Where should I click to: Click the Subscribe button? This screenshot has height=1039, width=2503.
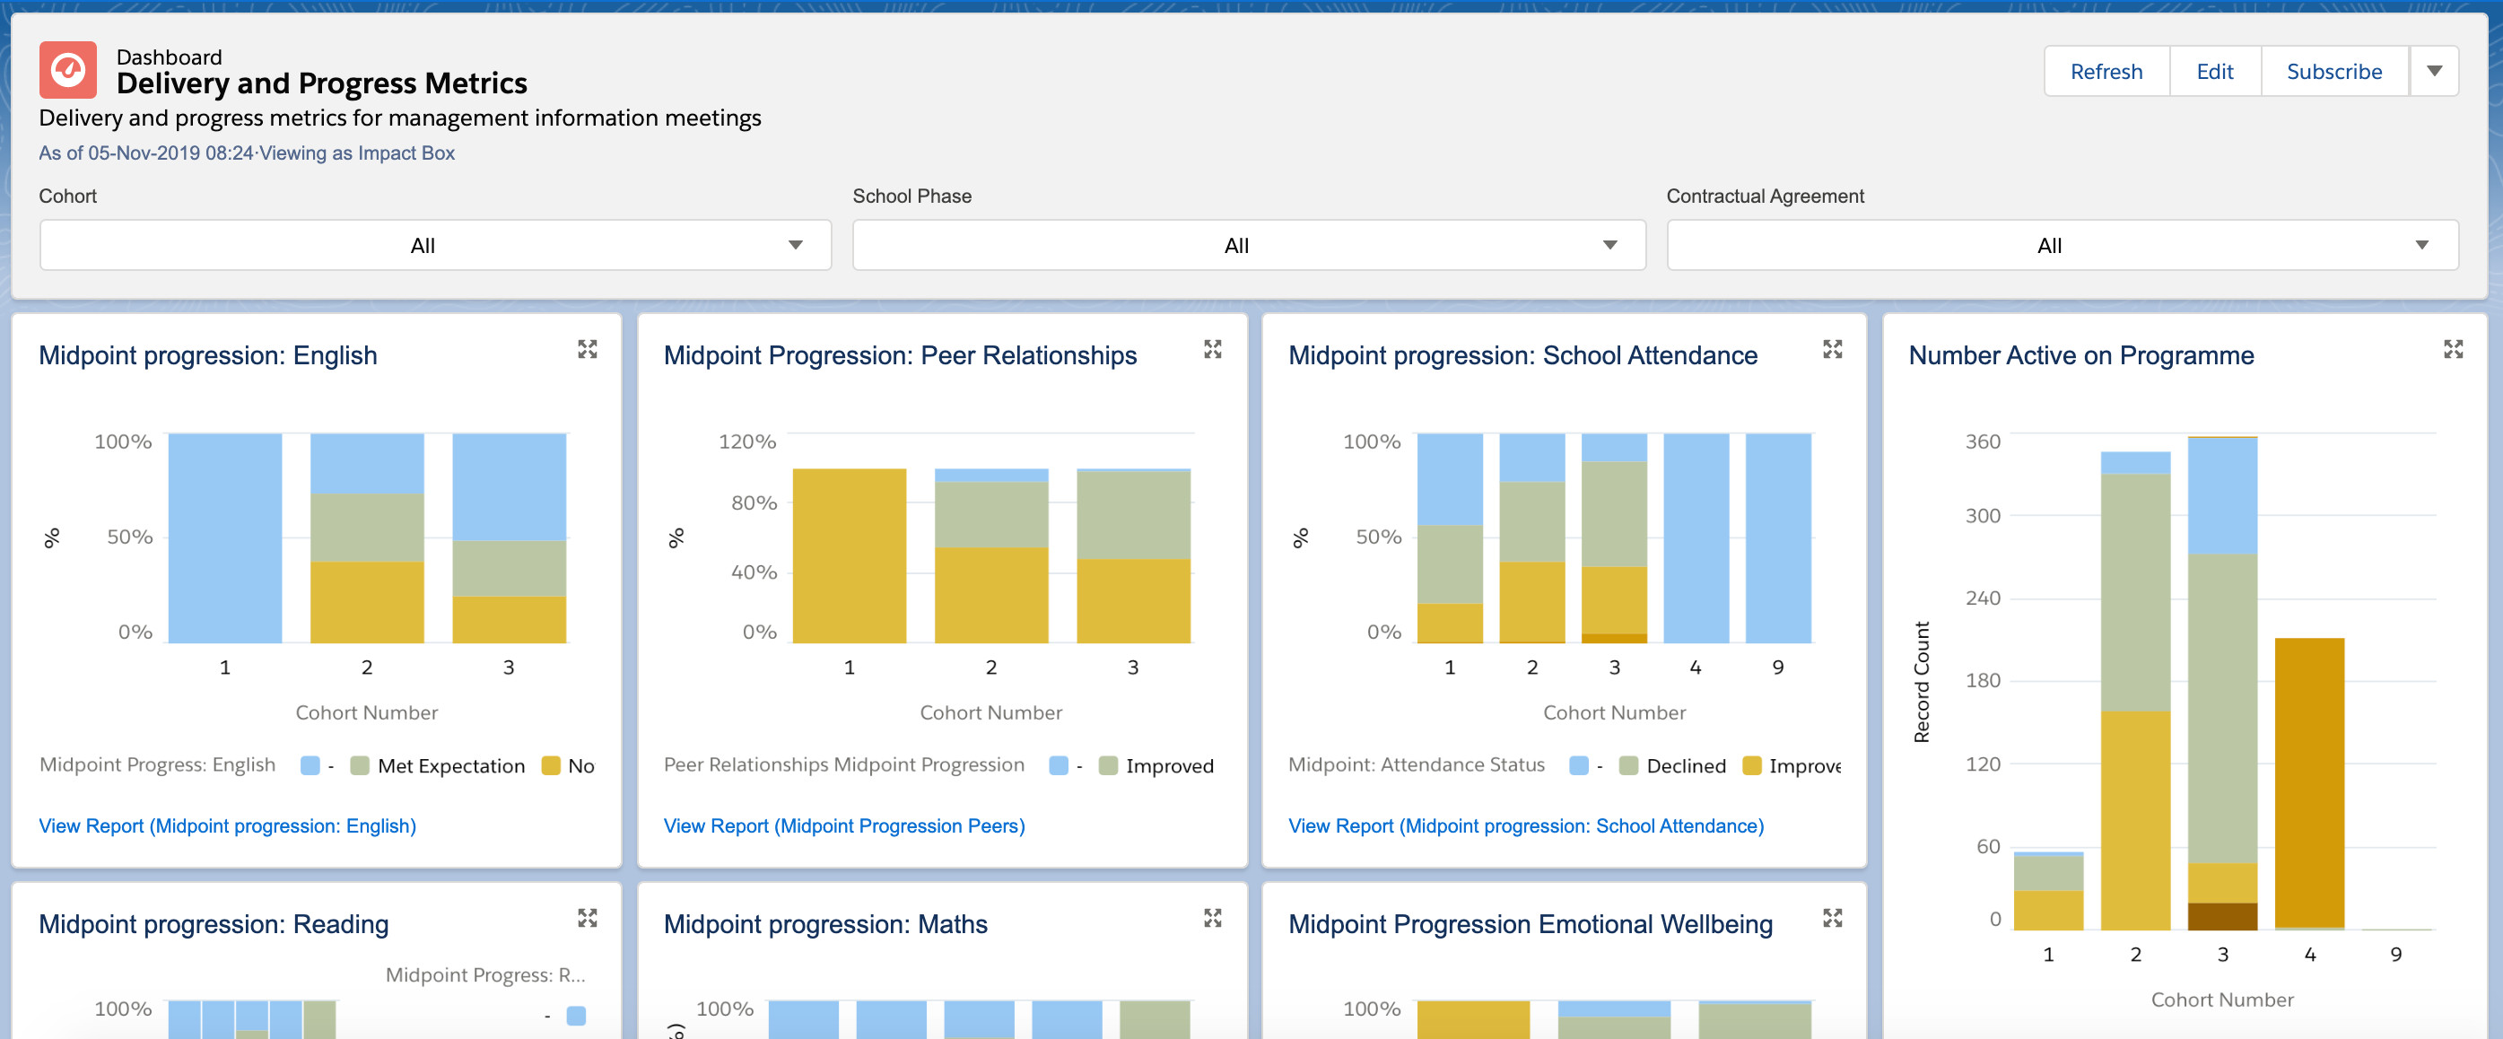point(2334,71)
